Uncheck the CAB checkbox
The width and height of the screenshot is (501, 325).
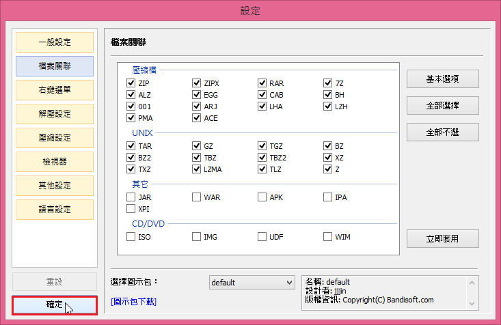click(x=262, y=95)
